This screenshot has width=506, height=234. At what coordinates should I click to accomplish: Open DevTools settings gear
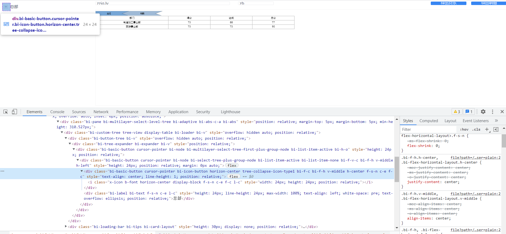point(483,112)
